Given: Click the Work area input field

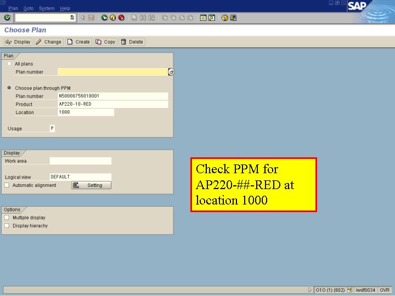Looking at the screenshot, I should click(x=80, y=161).
